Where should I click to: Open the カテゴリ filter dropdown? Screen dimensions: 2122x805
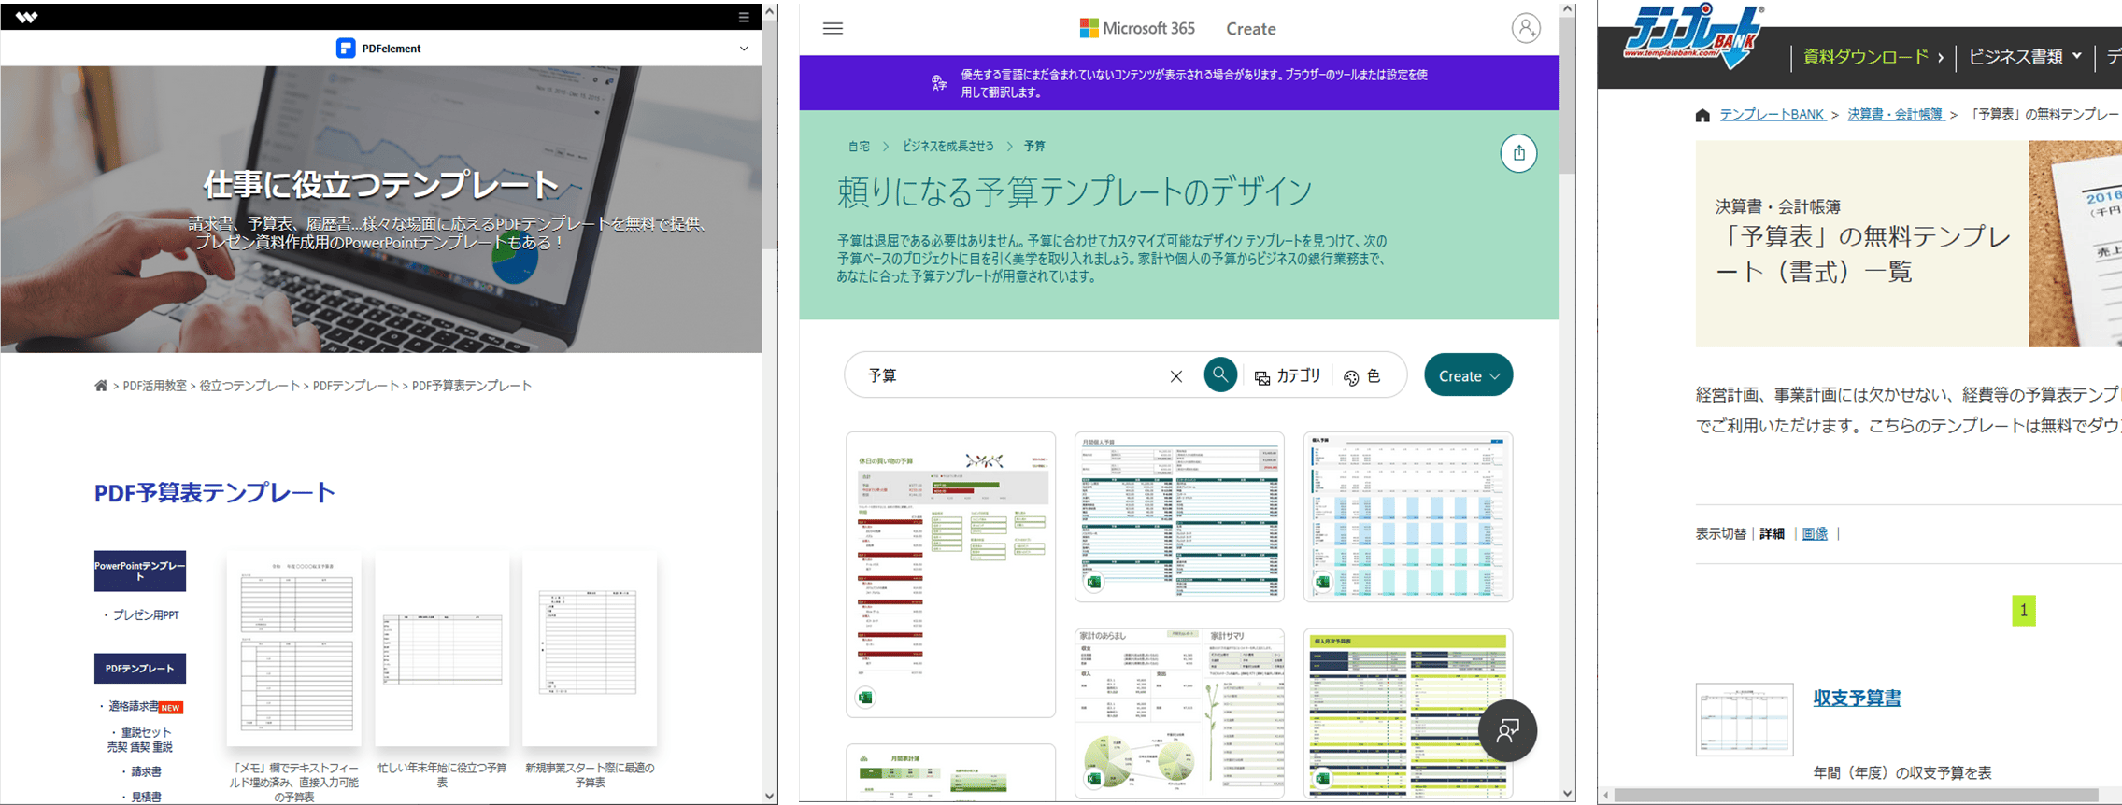point(1288,376)
